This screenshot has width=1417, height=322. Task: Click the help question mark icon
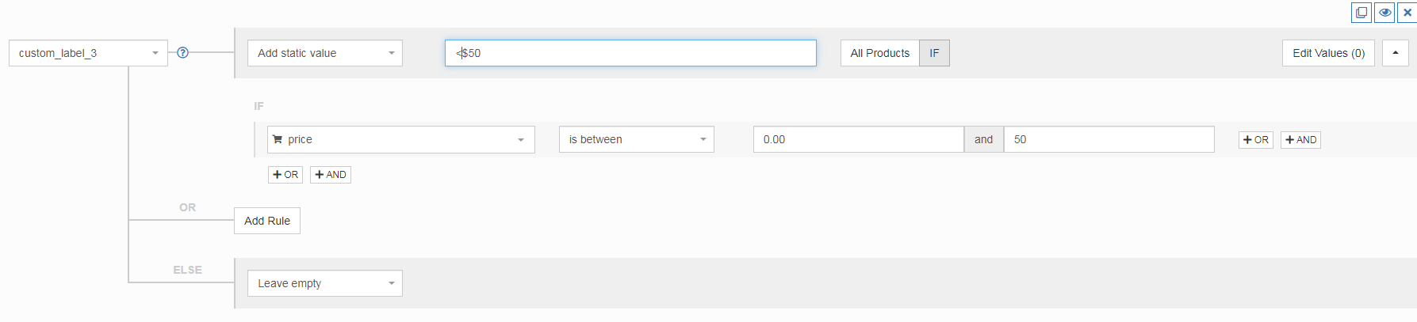tap(182, 53)
